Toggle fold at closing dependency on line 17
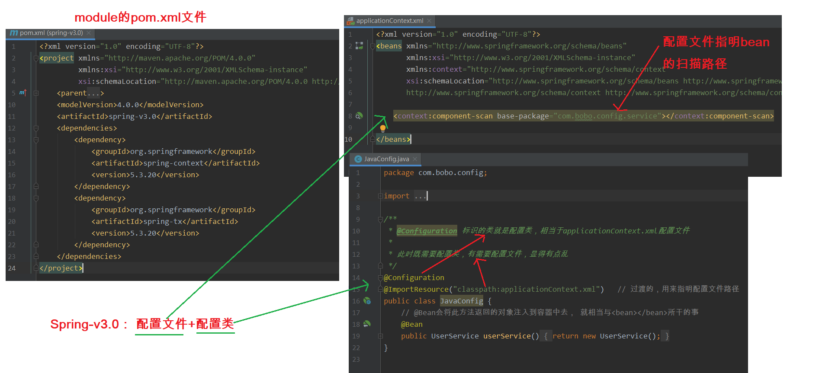The height and width of the screenshot is (373, 819). (x=36, y=186)
